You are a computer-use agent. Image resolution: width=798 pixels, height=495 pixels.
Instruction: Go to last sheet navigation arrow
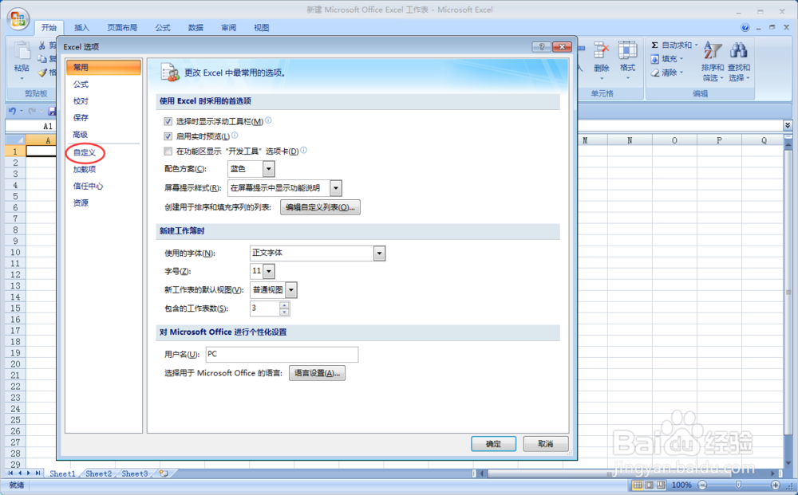38,473
